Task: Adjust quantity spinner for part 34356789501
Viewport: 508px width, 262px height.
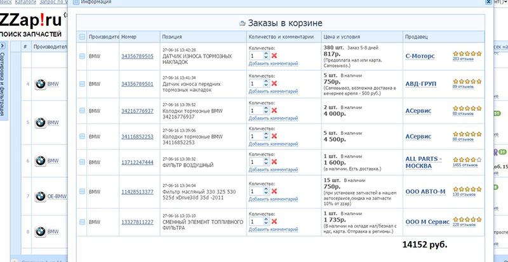Action: [266, 84]
